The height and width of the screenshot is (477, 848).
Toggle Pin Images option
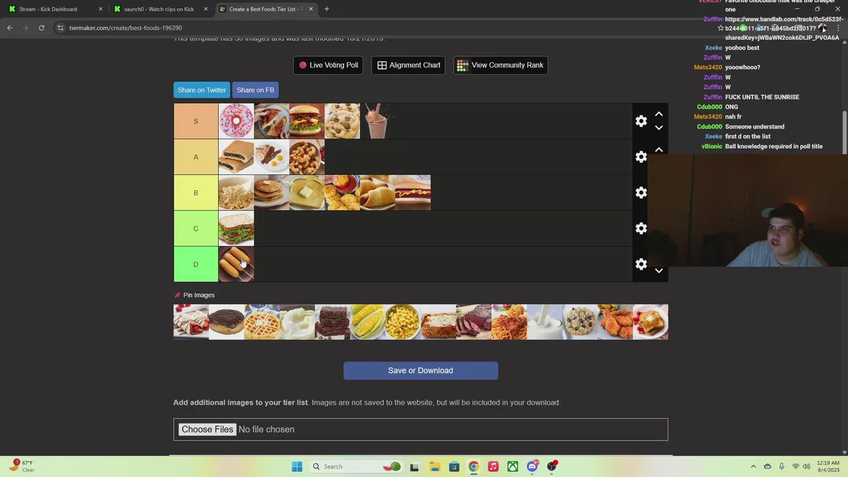(x=194, y=295)
